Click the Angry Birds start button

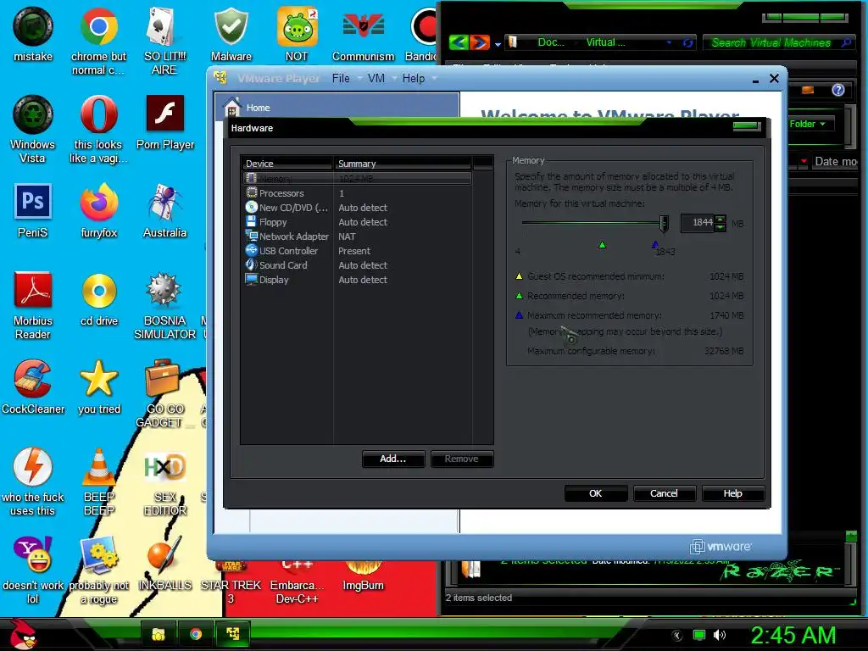click(x=24, y=634)
